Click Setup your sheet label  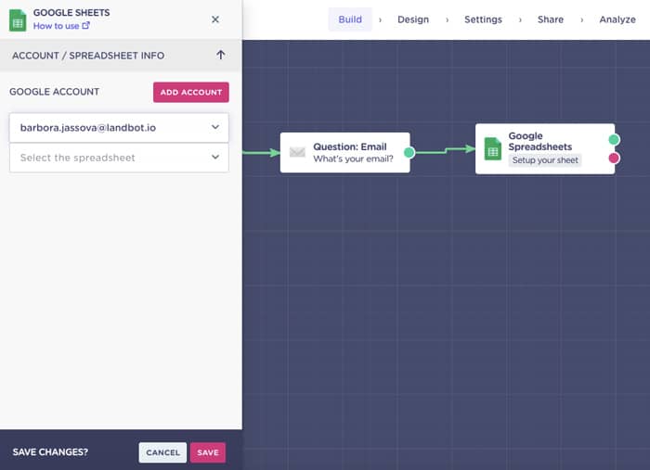pos(545,160)
